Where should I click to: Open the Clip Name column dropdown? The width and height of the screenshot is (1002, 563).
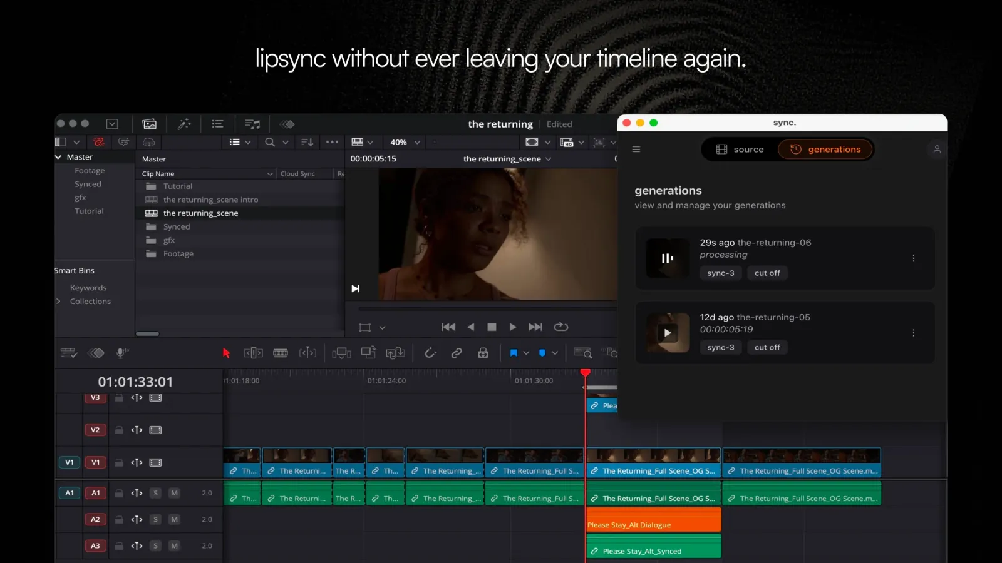click(x=270, y=174)
